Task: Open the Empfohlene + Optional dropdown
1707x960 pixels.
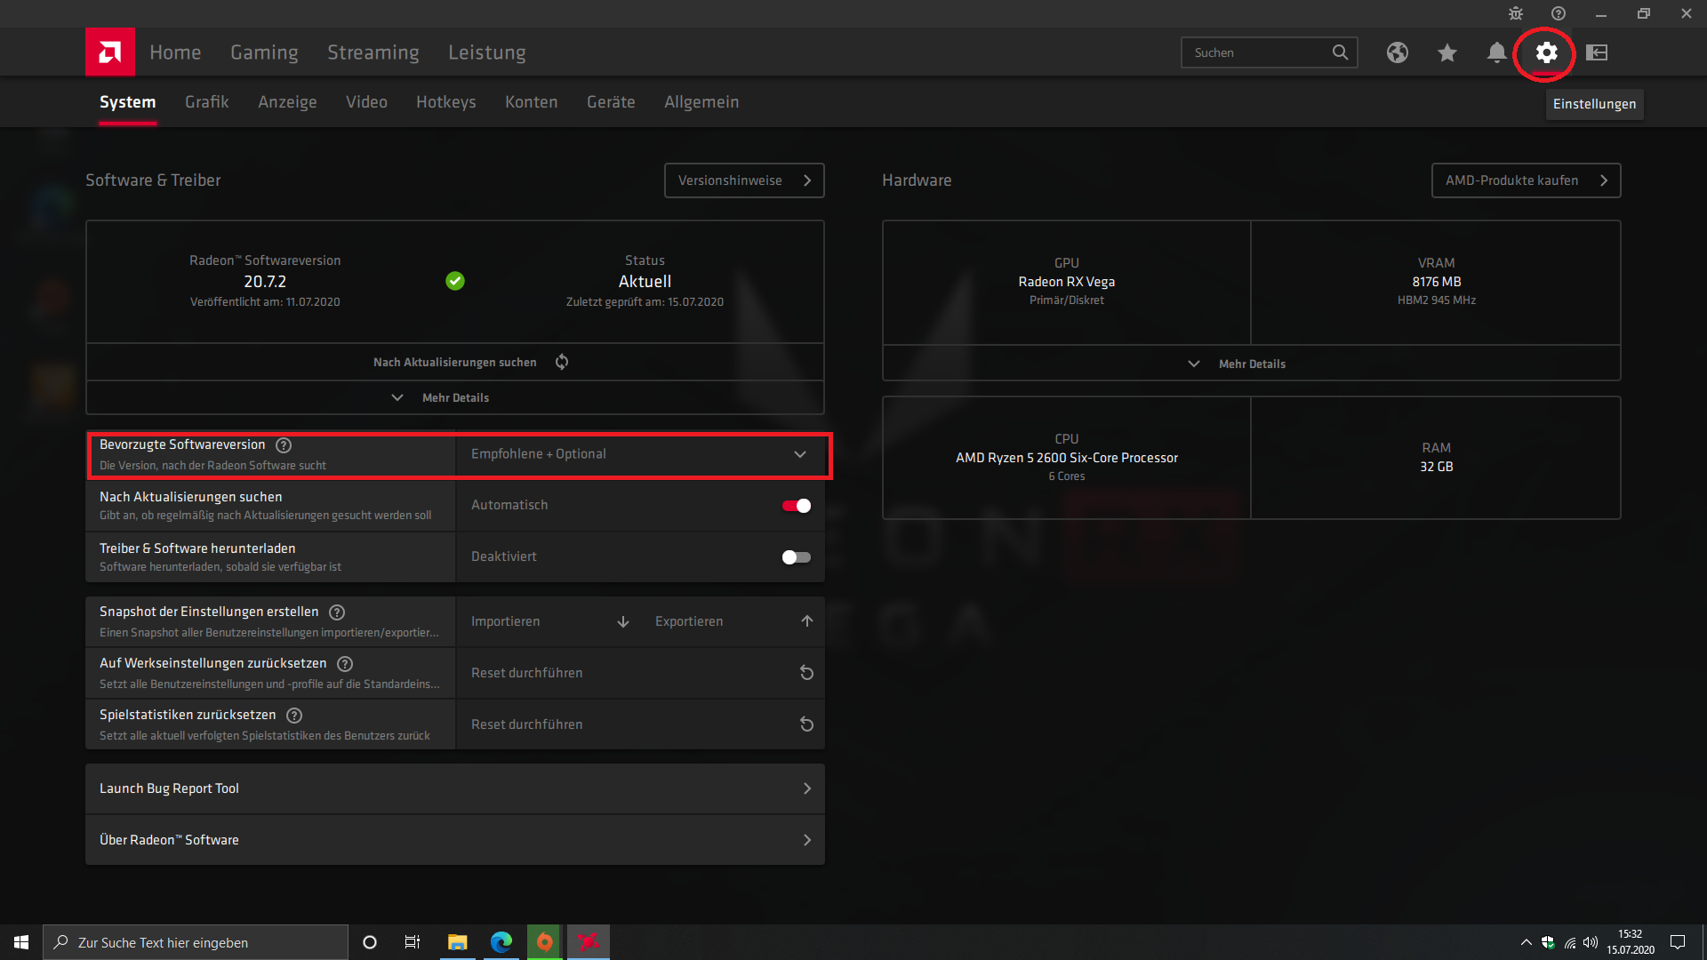Action: (x=640, y=454)
